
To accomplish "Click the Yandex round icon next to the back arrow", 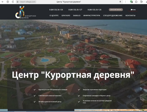I will coord(8,2).
